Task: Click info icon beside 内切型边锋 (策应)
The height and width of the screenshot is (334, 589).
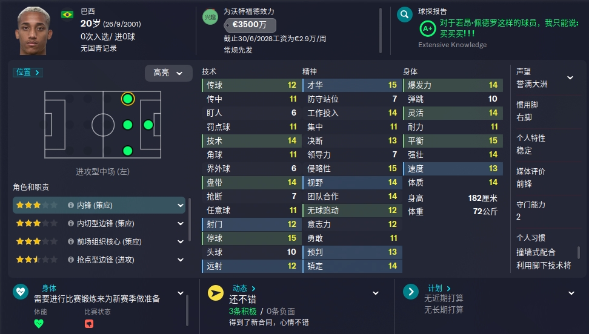Action: click(71, 223)
